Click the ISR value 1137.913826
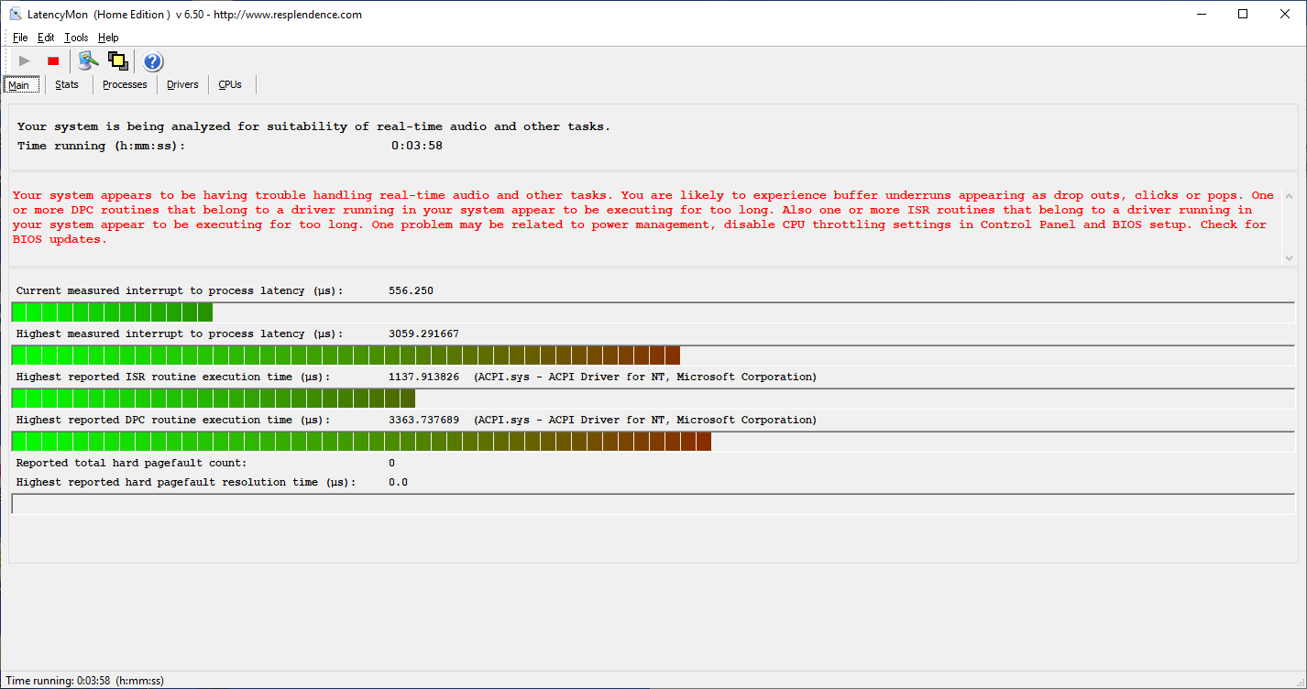 [423, 377]
